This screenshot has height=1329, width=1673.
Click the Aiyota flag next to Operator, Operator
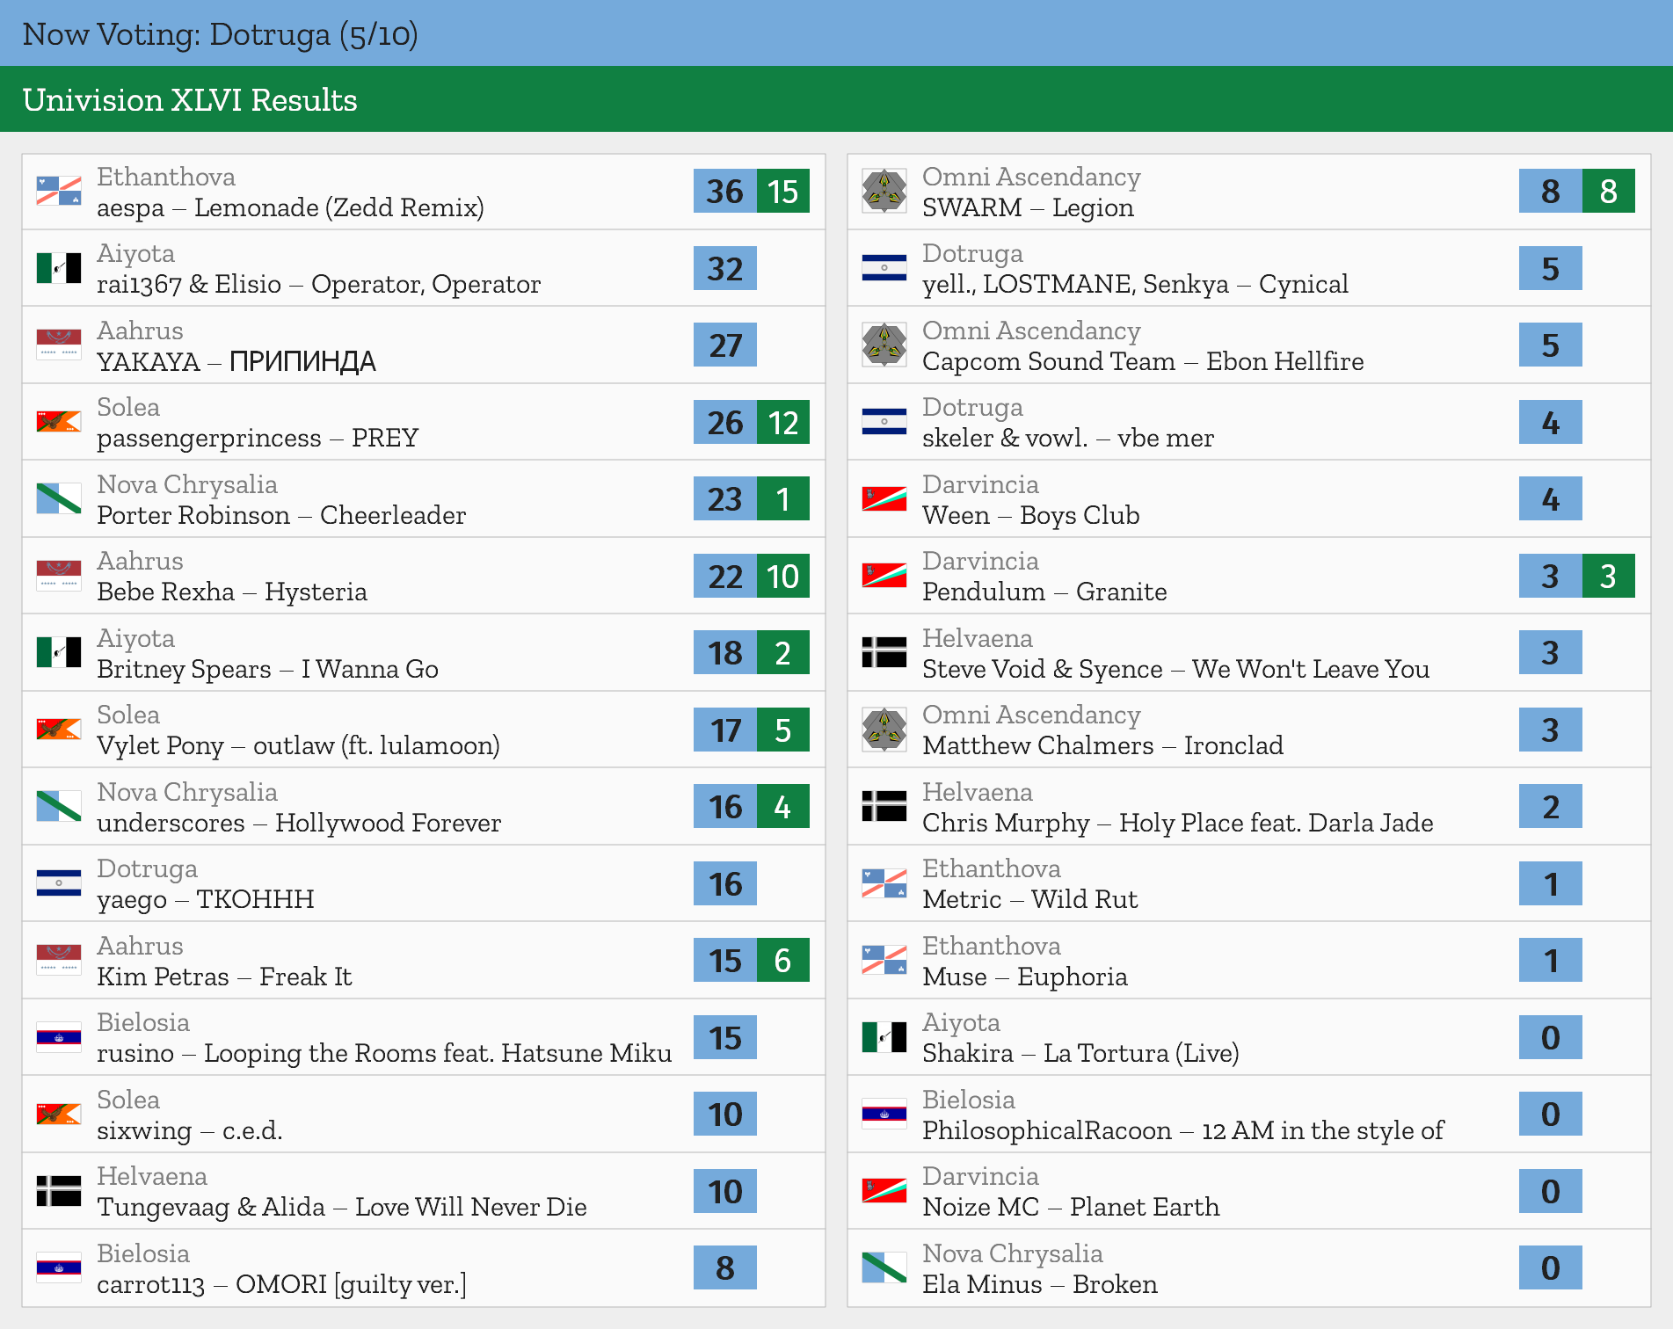click(x=59, y=268)
